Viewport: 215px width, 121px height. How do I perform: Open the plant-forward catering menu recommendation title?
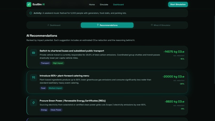tap(64, 76)
